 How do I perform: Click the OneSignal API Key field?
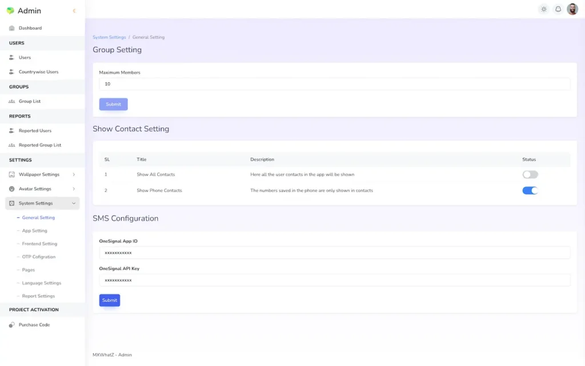(335, 280)
